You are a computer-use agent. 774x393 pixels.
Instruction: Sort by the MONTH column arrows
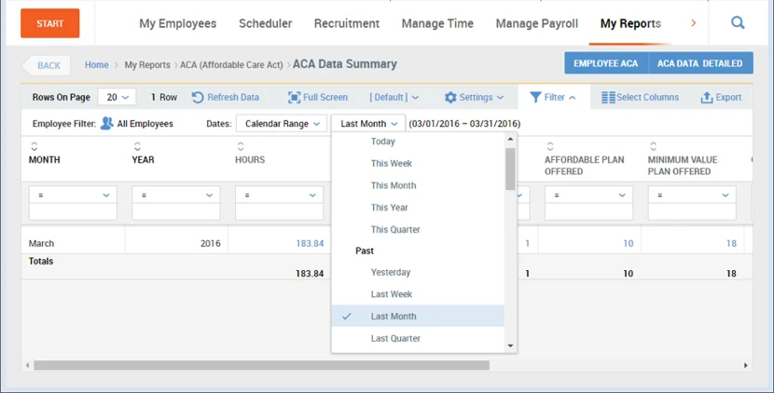click(x=35, y=146)
